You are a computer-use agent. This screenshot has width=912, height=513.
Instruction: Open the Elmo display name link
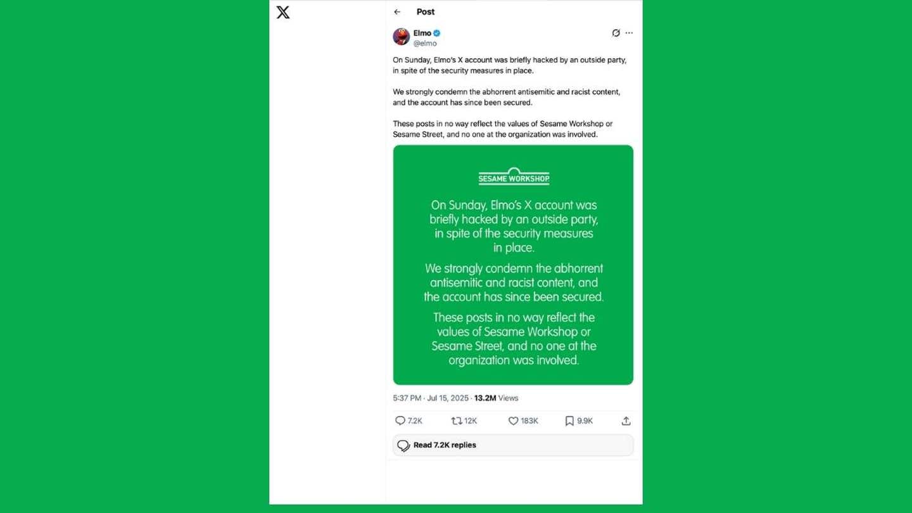pyautogui.click(x=422, y=33)
